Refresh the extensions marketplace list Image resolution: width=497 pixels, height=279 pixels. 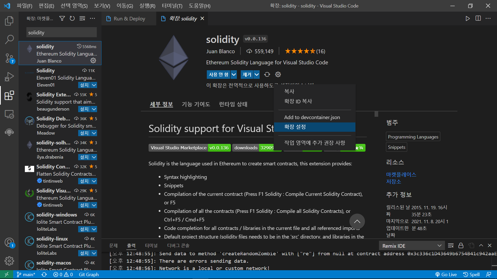pos(72,18)
